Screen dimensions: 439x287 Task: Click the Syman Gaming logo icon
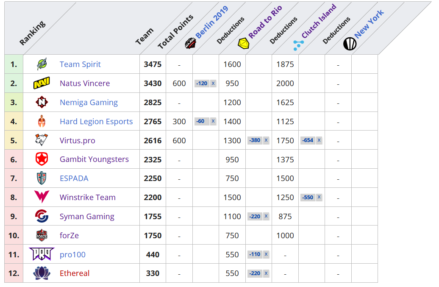tap(42, 216)
